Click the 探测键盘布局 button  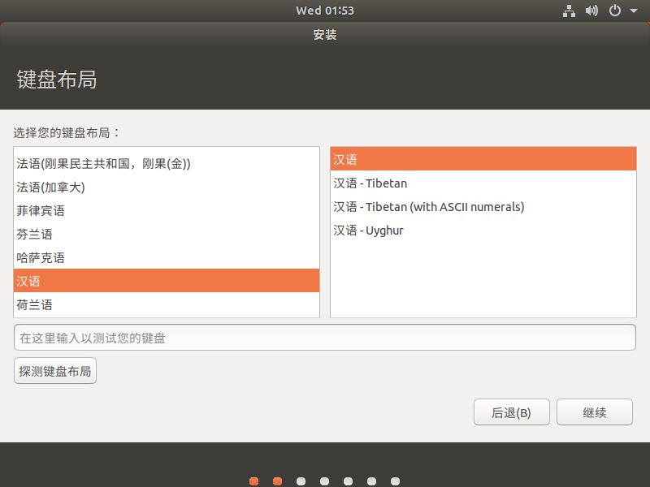click(54, 370)
